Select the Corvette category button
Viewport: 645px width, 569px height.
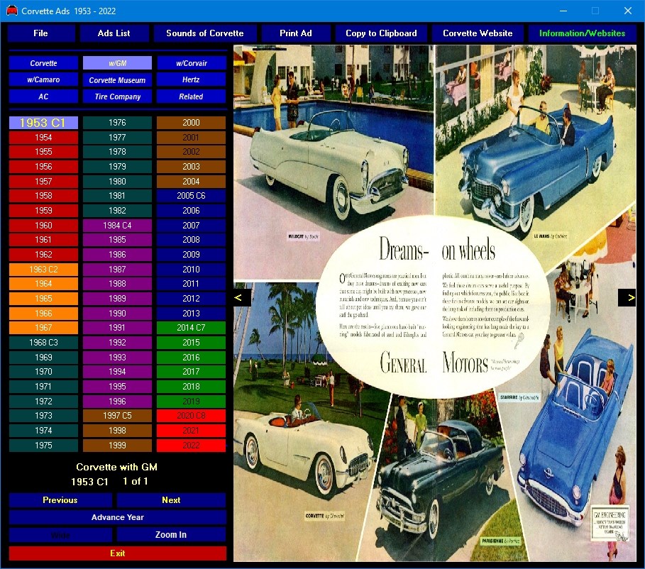point(43,63)
